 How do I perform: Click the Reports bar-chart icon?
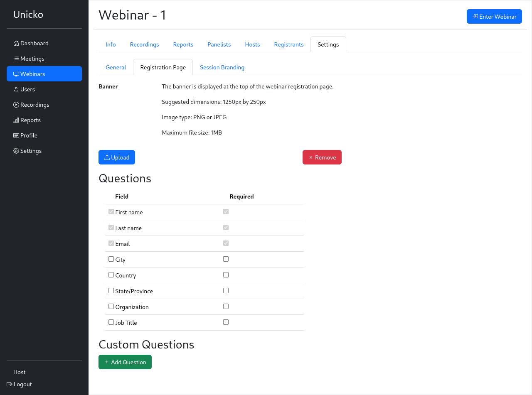pos(16,120)
